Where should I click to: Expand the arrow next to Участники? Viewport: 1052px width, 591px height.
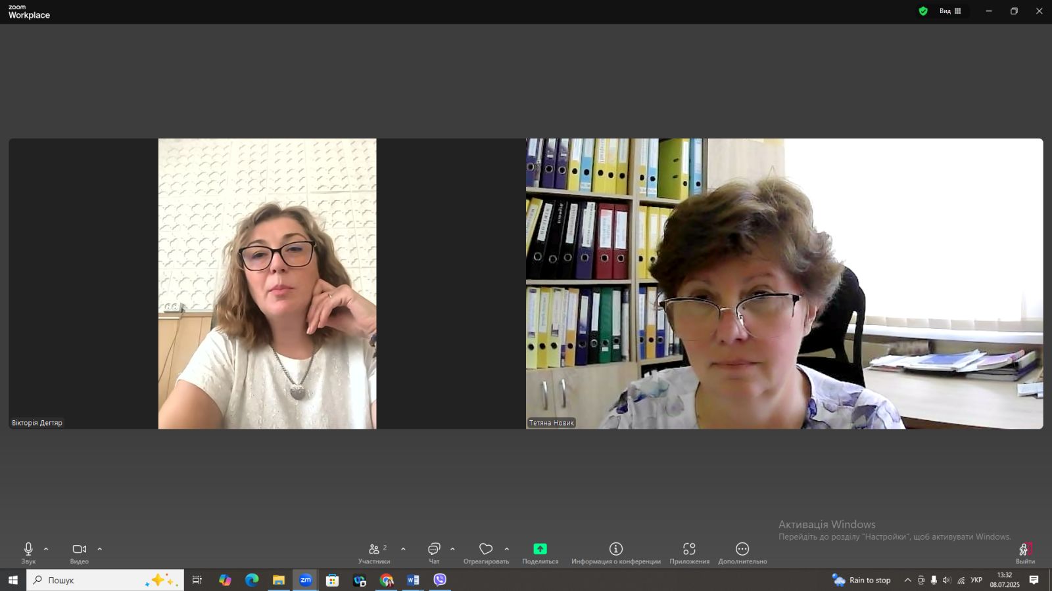[403, 549]
